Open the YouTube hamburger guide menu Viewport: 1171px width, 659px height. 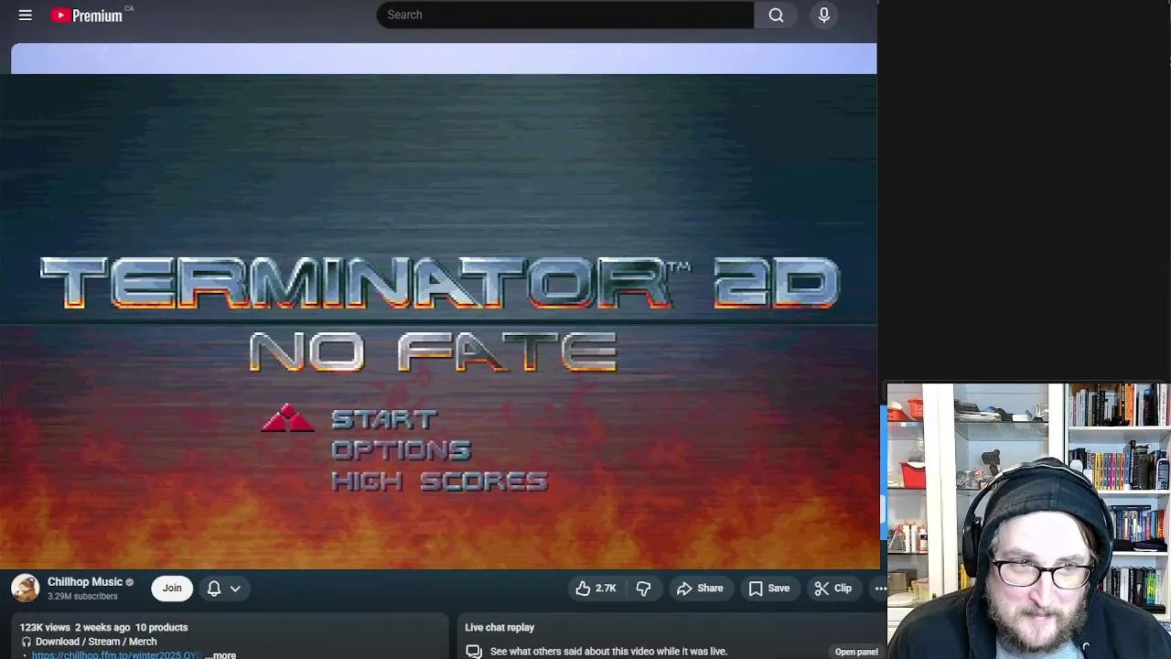click(x=26, y=15)
